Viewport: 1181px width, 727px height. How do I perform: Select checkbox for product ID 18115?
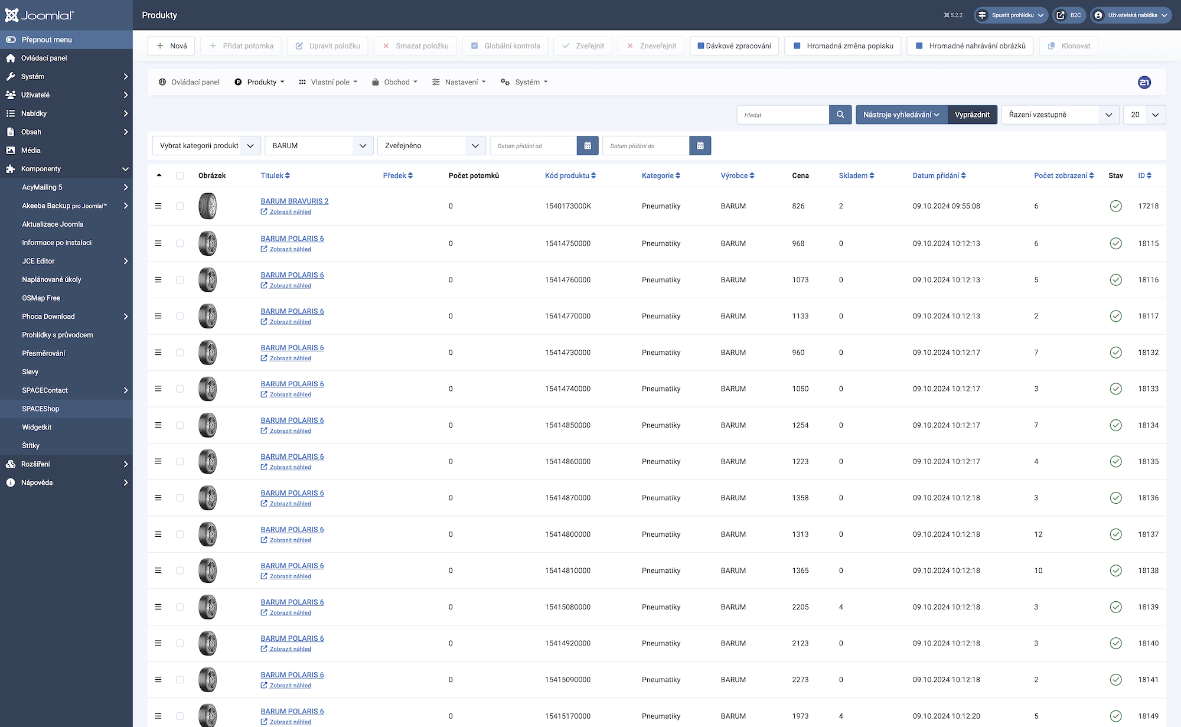tap(180, 243)
